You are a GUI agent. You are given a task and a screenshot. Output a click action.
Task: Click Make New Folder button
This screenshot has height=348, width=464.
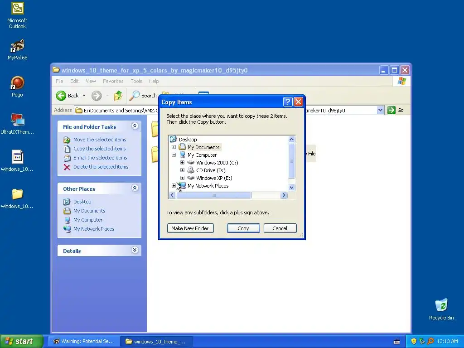190,228
